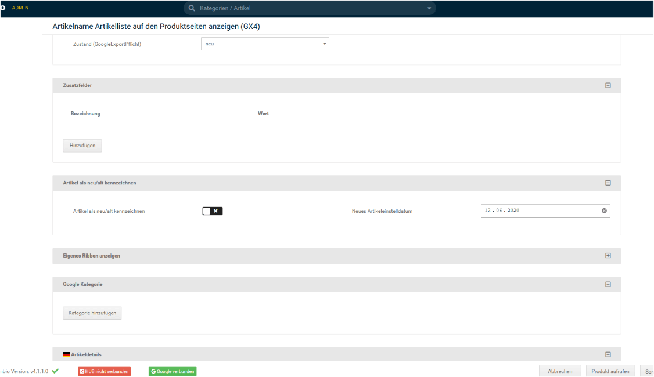Collapse the Artikel als neu/alt kennzeichnen panel
Image resolution: width=654 pixels, height=377 pixels.
point(608,183)
